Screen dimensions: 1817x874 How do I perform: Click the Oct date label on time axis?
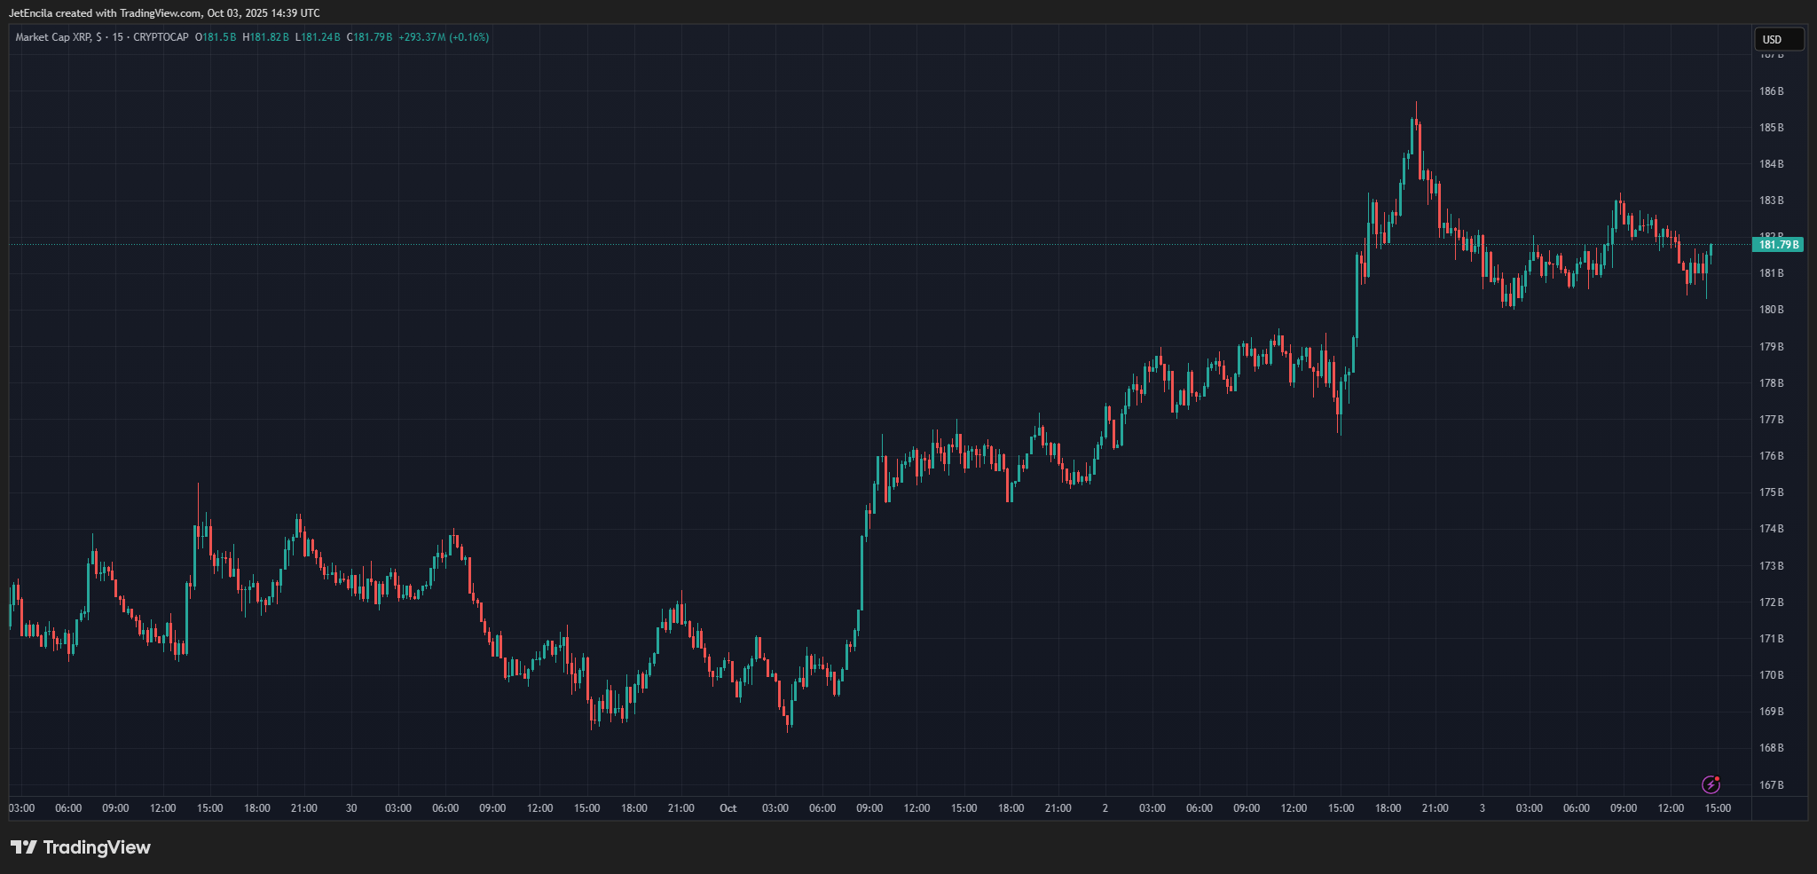pyautogui.click(x=728, y=808)
